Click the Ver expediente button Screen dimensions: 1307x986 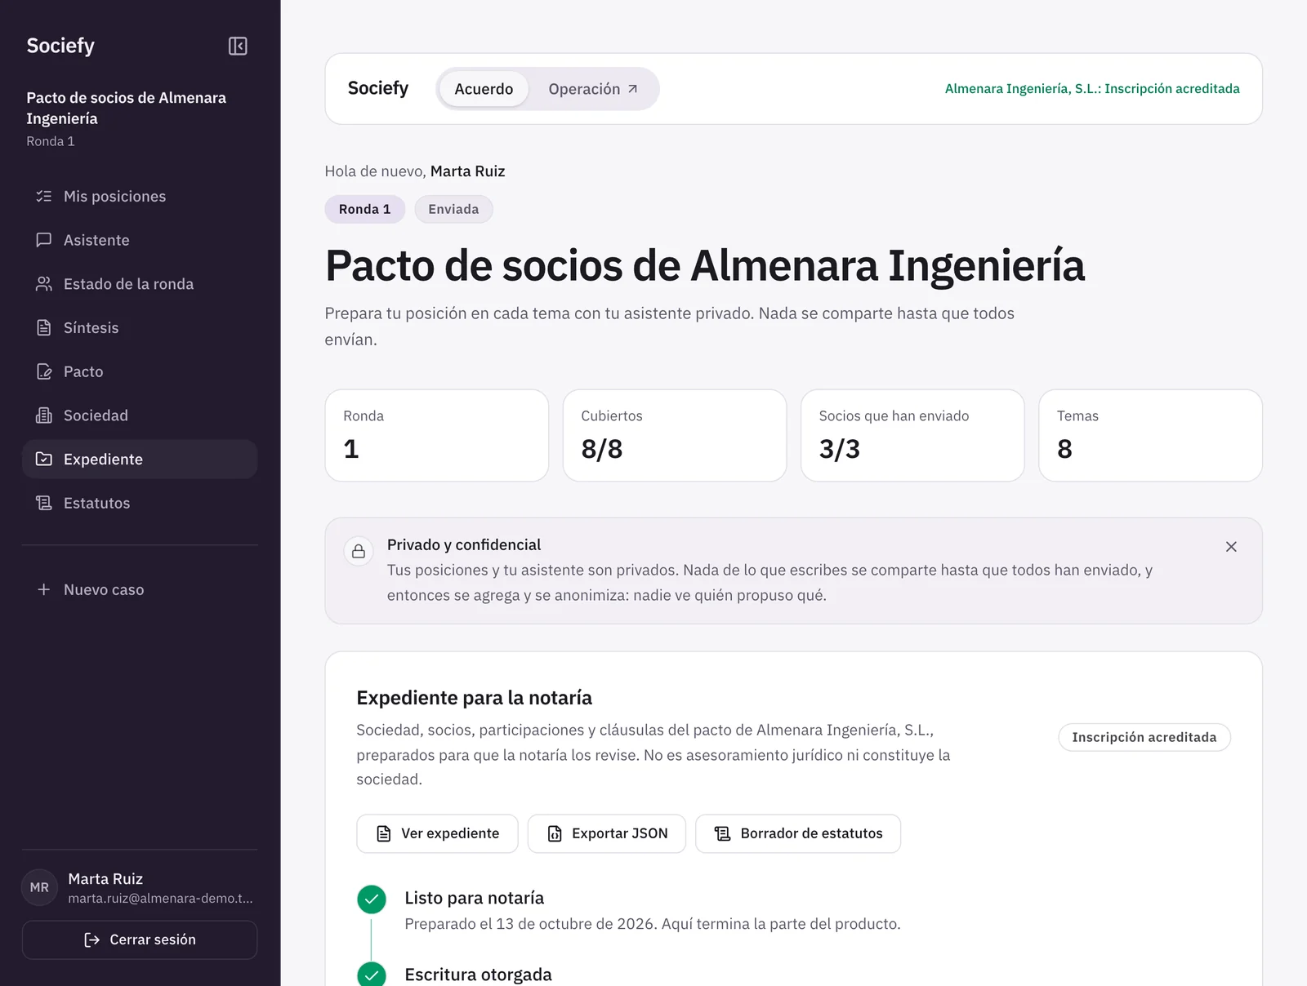[437, 833]
